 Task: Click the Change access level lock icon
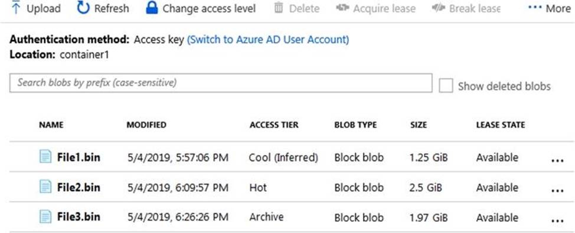coord(152,8)
